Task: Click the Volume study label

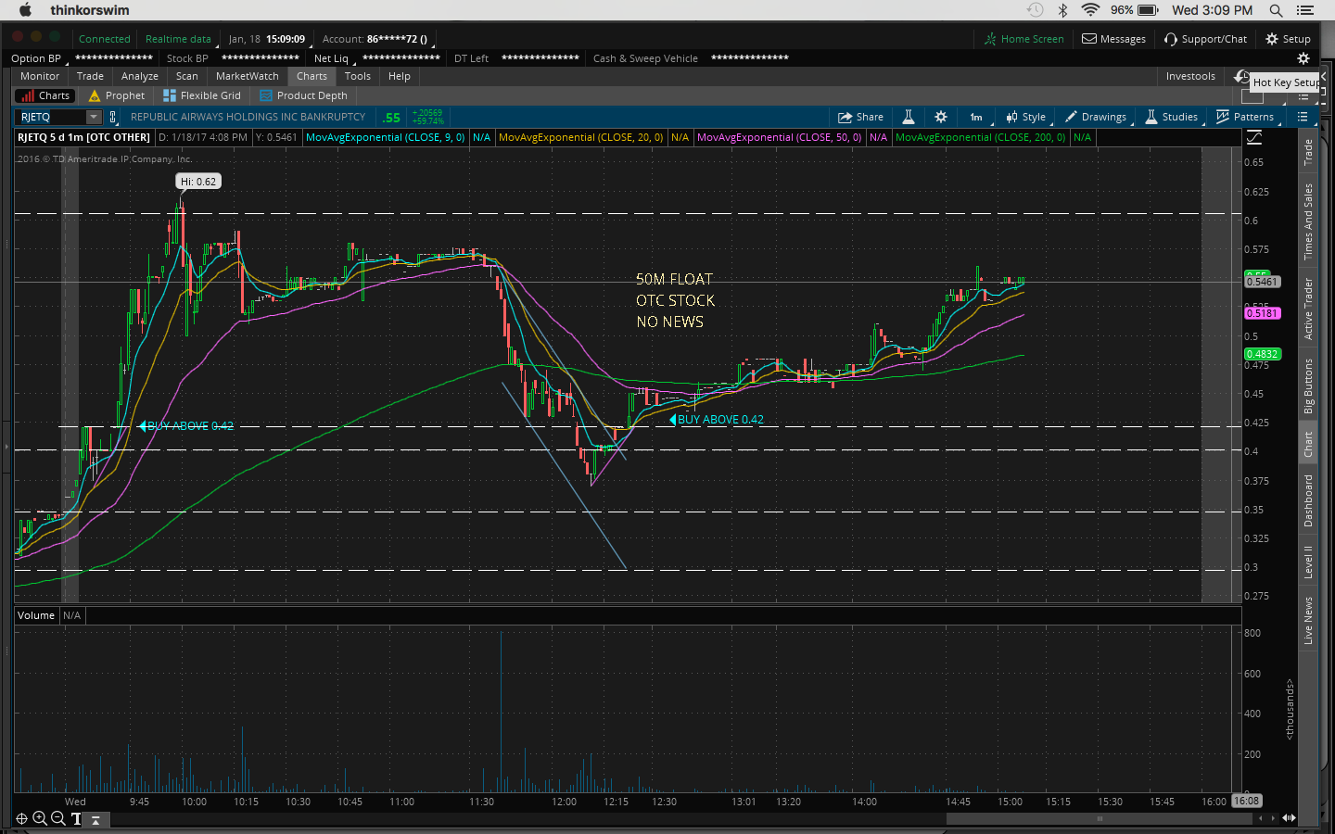Action: click(x=36, y=615)
